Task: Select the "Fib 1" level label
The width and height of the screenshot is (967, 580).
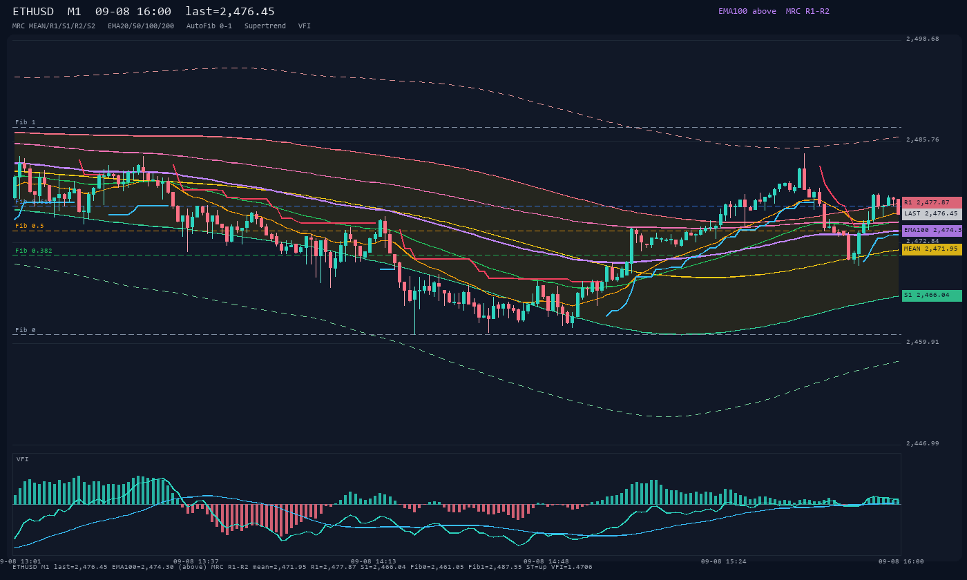Action: [26, 122]
